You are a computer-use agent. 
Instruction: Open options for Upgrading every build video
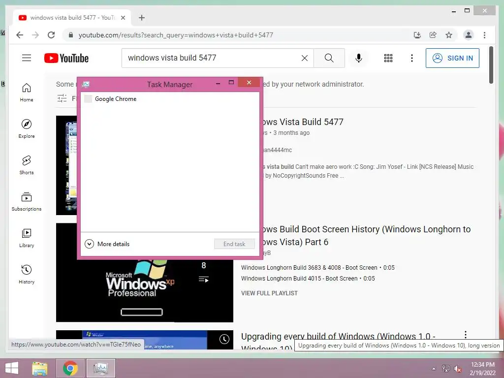pos(466,335)
